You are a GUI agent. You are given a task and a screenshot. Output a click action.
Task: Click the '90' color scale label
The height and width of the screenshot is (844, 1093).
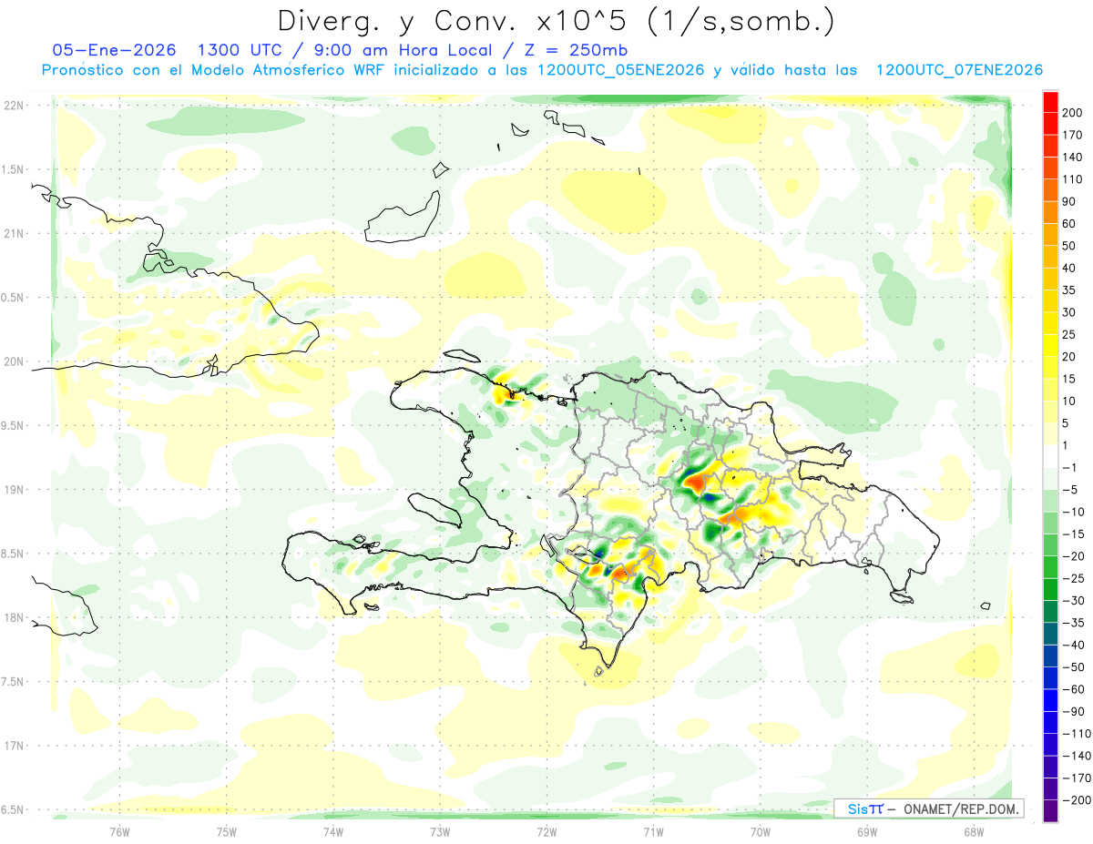point(1070,201)
